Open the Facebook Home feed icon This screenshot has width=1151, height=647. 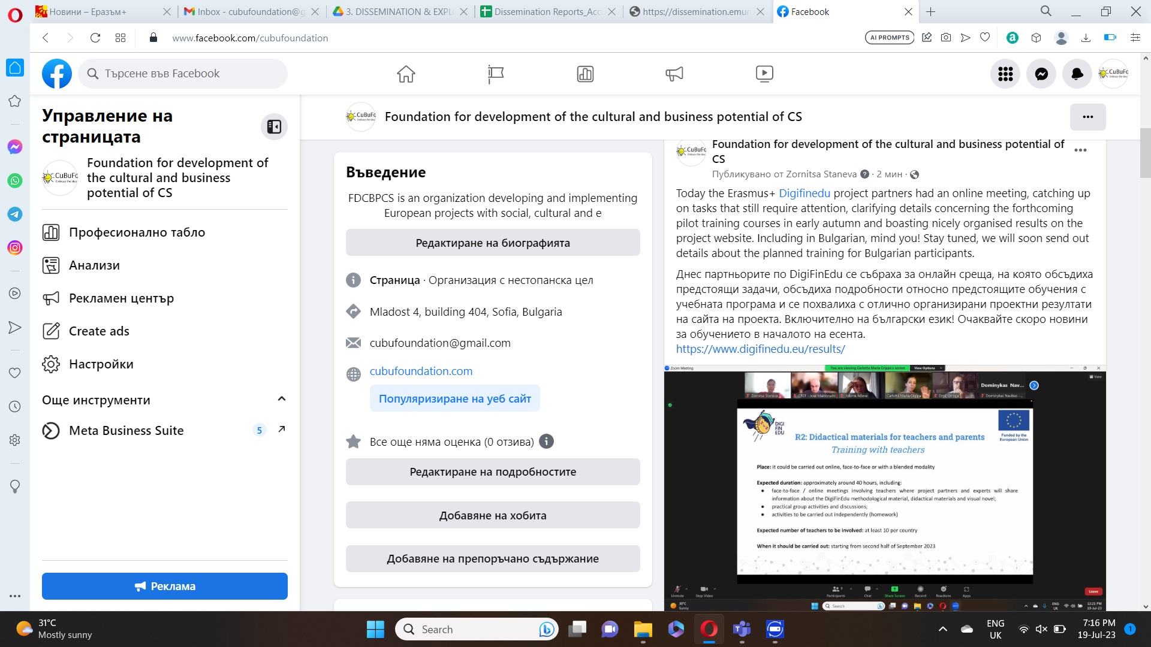[x=406, y=74]
